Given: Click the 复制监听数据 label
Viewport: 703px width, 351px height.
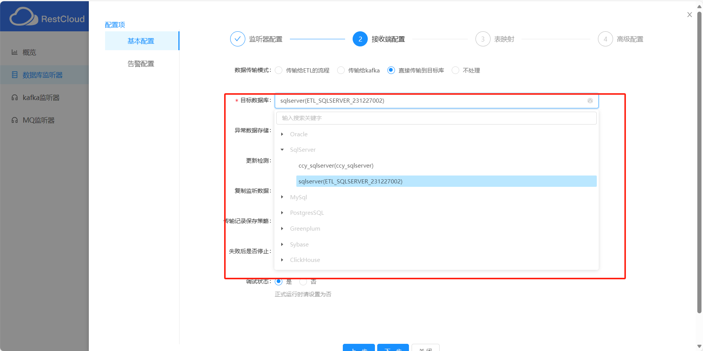Looking at the screenshot, I should (x=252, y=191).
